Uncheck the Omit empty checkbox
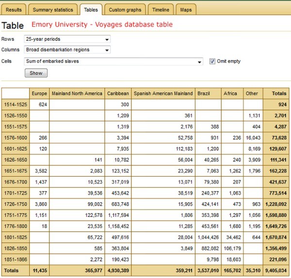The image size is (291, 278). tap(212, 61)
